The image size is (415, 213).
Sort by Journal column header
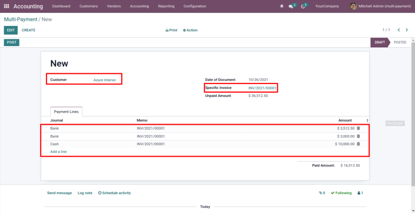pyautogui.click(x=57, y=120)
